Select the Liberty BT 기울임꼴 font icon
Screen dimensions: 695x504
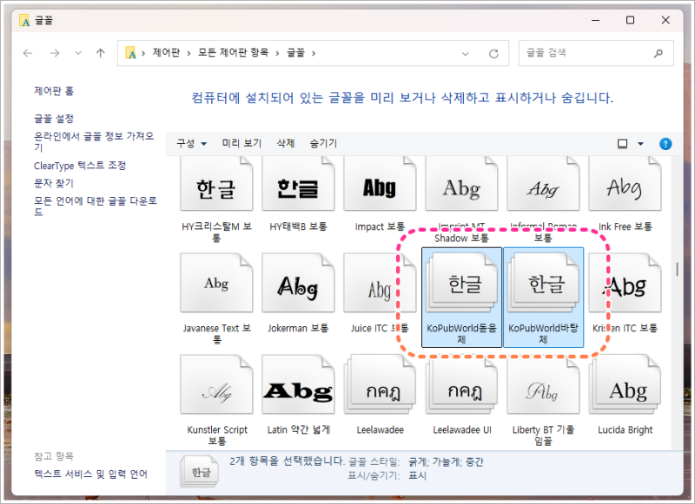[543, 384]
